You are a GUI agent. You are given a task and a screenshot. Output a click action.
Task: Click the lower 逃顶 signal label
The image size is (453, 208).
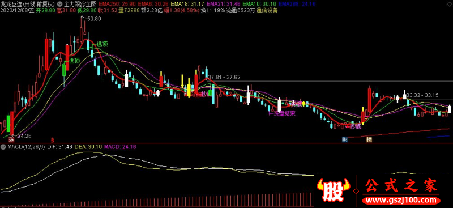[x=74, y=61]
